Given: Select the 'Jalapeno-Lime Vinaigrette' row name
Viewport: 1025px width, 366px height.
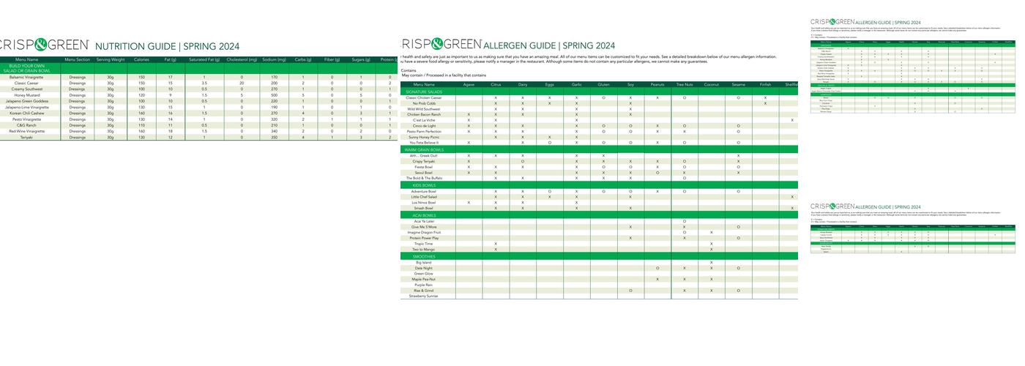Looking at the screenshot, I should (26, 107).
